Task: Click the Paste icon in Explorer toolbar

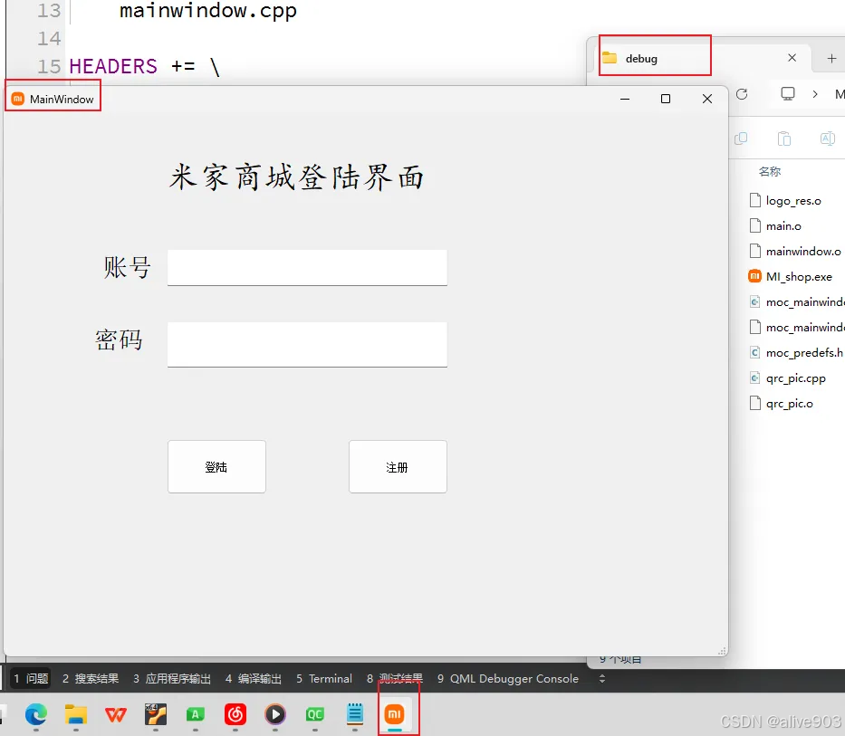Action: pyautogui.click(x=784, y=139)
